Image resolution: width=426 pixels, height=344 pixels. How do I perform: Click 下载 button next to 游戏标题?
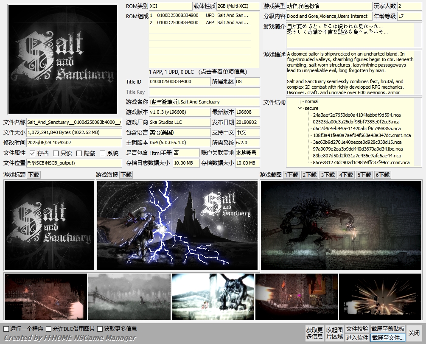[x=34, y=175]
